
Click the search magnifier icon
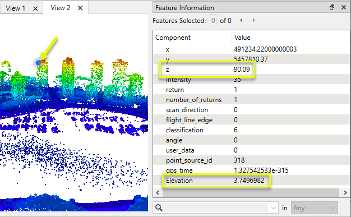point(159,208)
